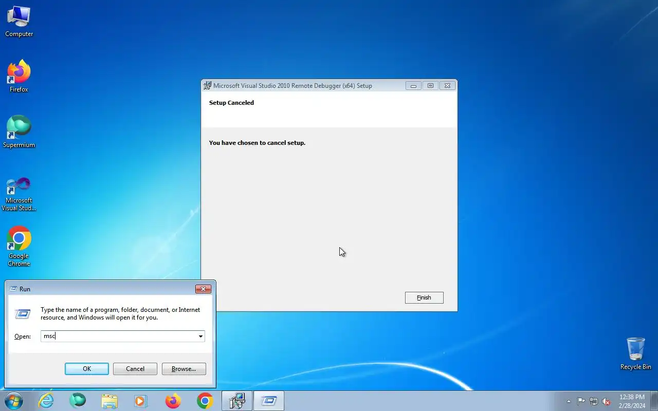This screenshot has width=658, height=411.
Task: Click Browse... in the Run dialog
Action: (x=184, y=369)
